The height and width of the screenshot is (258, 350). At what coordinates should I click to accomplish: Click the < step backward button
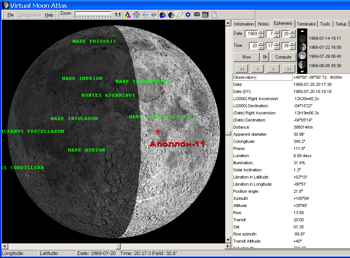257,69
